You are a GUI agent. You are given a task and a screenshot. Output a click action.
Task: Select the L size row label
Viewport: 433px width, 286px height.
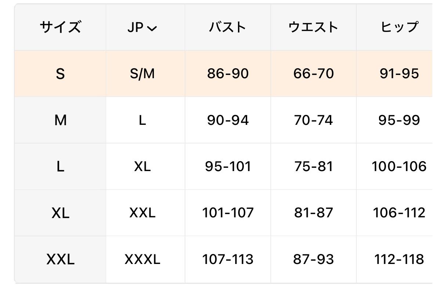[x=60, y=167]
